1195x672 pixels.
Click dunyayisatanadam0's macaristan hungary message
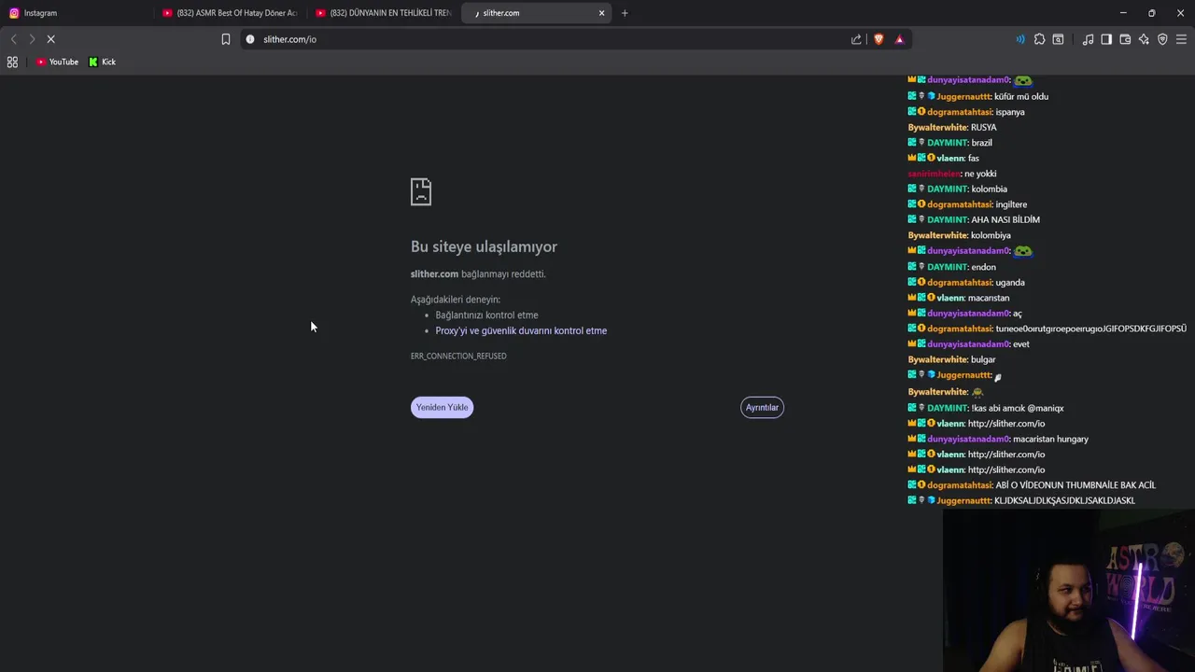point(998,439)
